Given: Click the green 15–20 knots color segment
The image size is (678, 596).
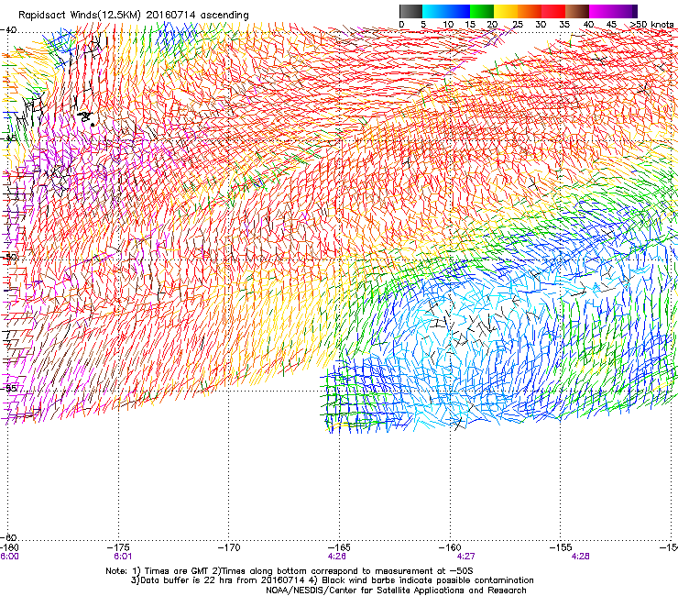Looking at the screenshot, I should coord(482,11).
